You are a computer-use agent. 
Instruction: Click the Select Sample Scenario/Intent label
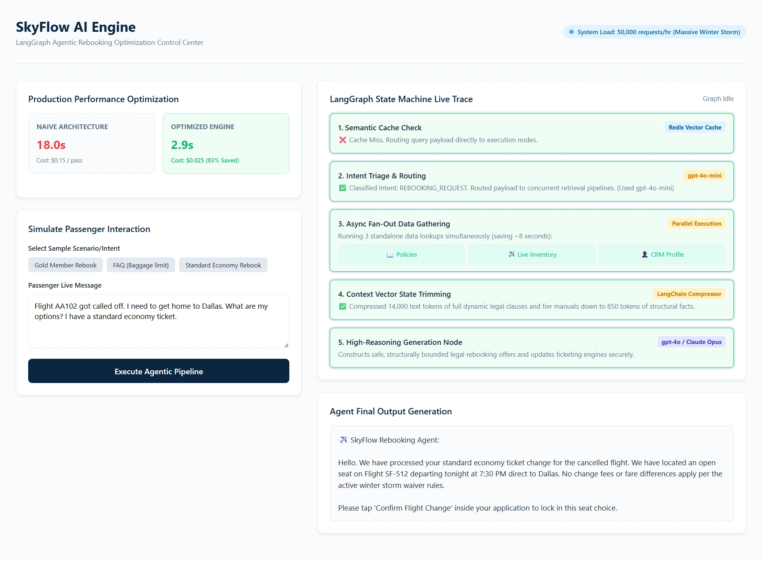point(74,248)
